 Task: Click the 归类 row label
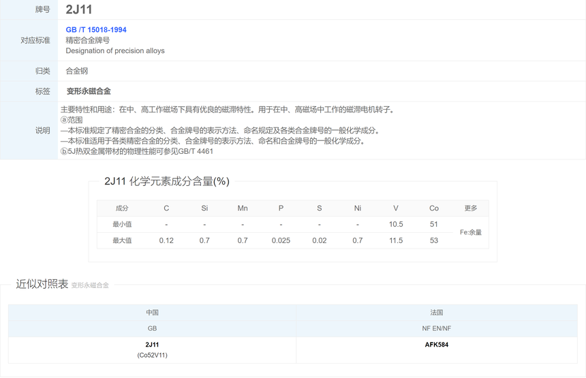(43, 71)
